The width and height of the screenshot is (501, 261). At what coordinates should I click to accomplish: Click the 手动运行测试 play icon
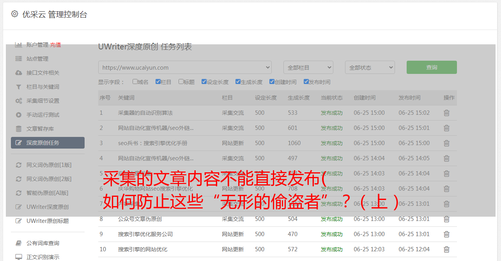[18, 115]
